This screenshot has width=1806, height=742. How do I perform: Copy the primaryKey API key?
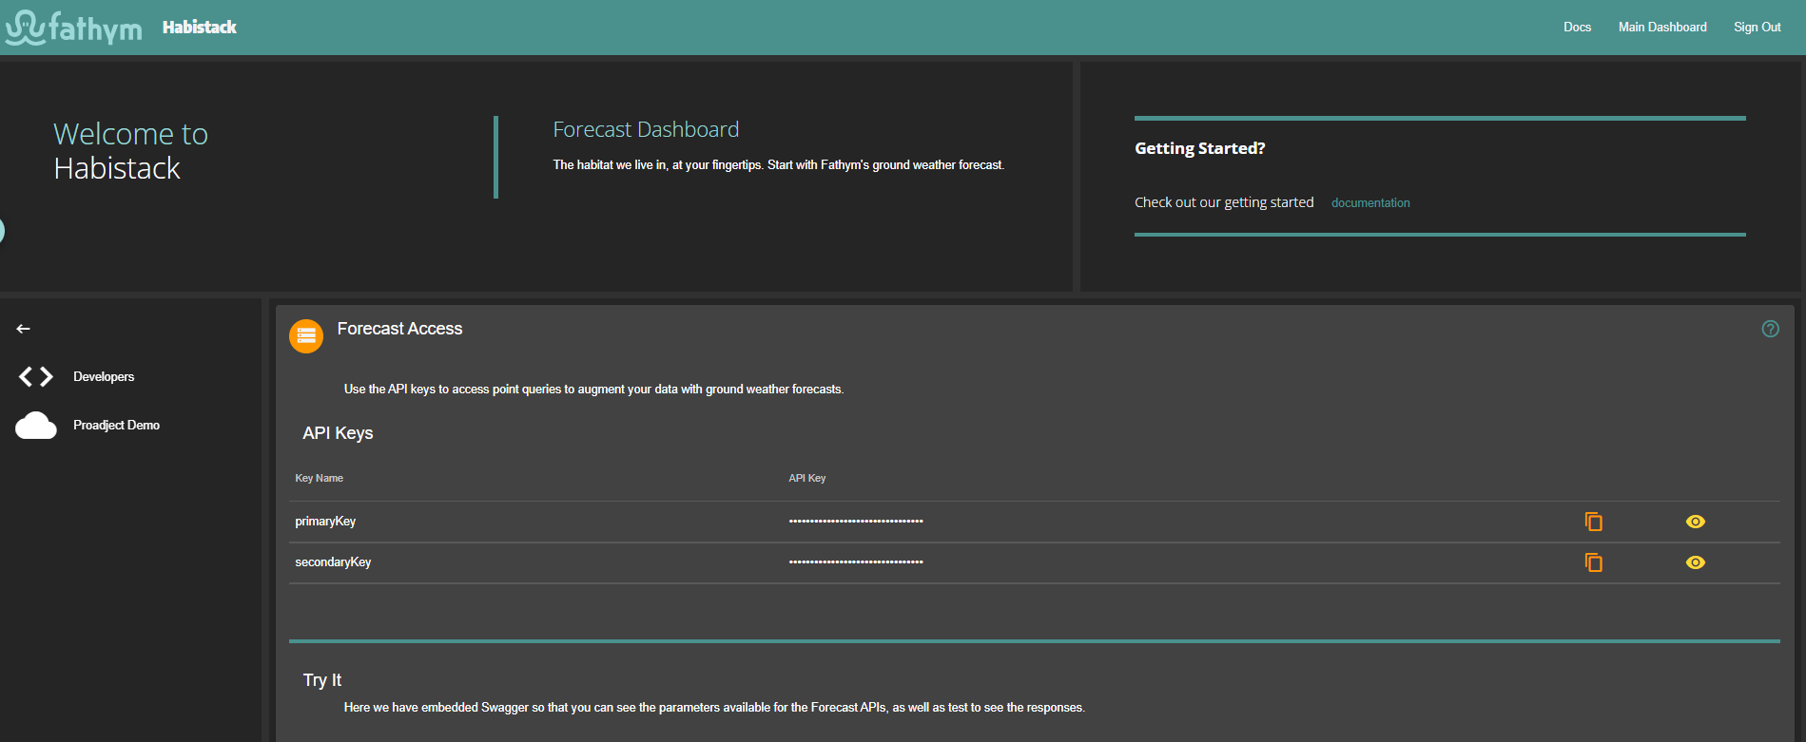(x=1594, y=522)
